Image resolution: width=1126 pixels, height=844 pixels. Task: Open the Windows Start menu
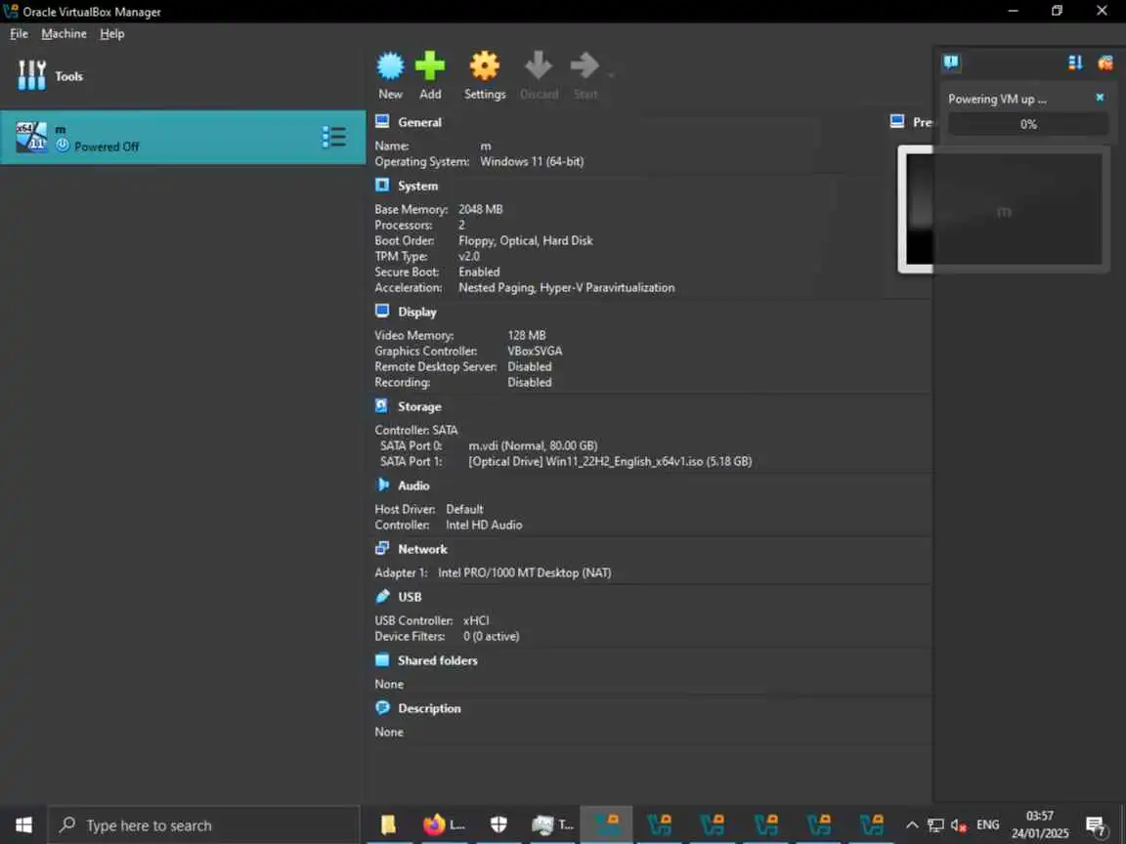point(23,824)
